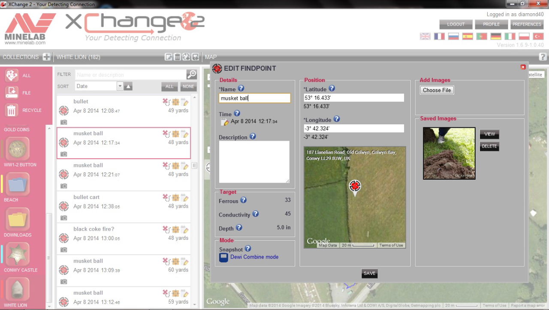
Task: Click the Description text area
Action: [254, 162]
